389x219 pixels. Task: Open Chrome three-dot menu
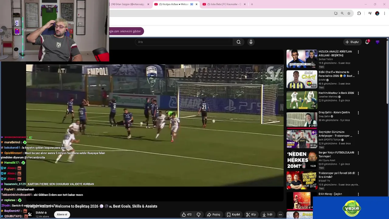(384, 13)
